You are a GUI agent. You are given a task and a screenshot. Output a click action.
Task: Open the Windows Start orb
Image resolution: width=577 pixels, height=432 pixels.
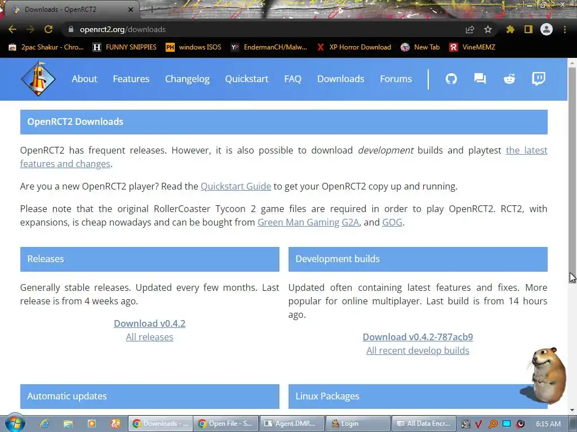click(x=15, y=422)
